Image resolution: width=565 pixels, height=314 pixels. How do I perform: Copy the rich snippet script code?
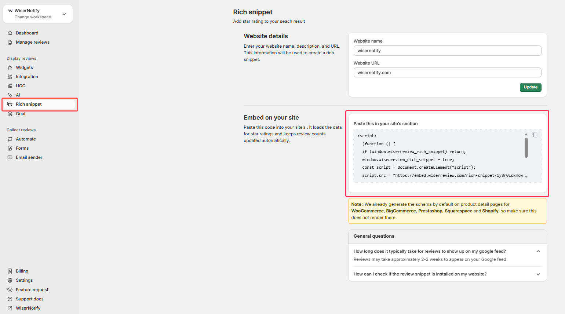tap(535, 135)
